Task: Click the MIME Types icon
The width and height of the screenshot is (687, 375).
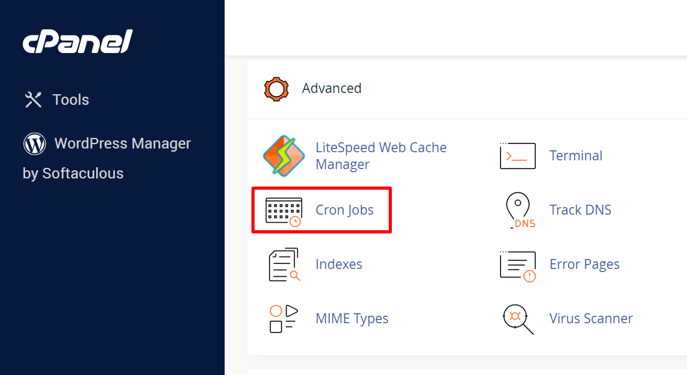Action: click(283, 318)
